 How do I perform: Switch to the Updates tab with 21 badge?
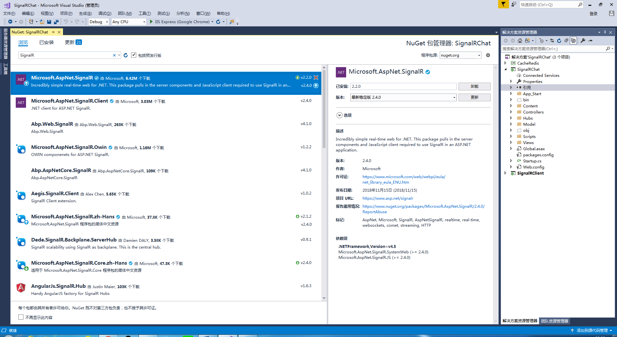click(73, 42)
